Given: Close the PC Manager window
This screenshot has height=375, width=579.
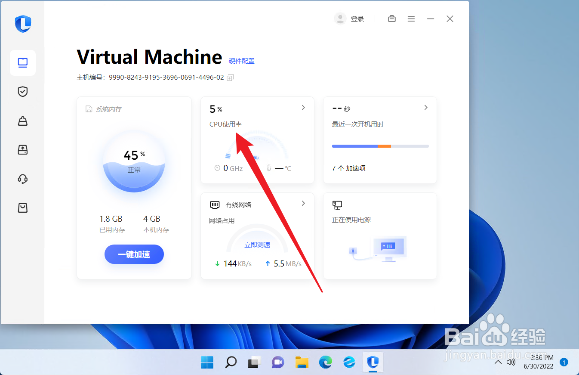Looking at the screenshot, I should click(450, 19).
